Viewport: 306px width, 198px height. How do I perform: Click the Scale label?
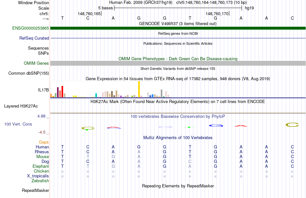tap(44, 8)
